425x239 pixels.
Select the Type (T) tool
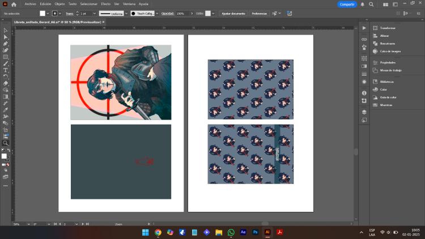click(x=6, y=70)
